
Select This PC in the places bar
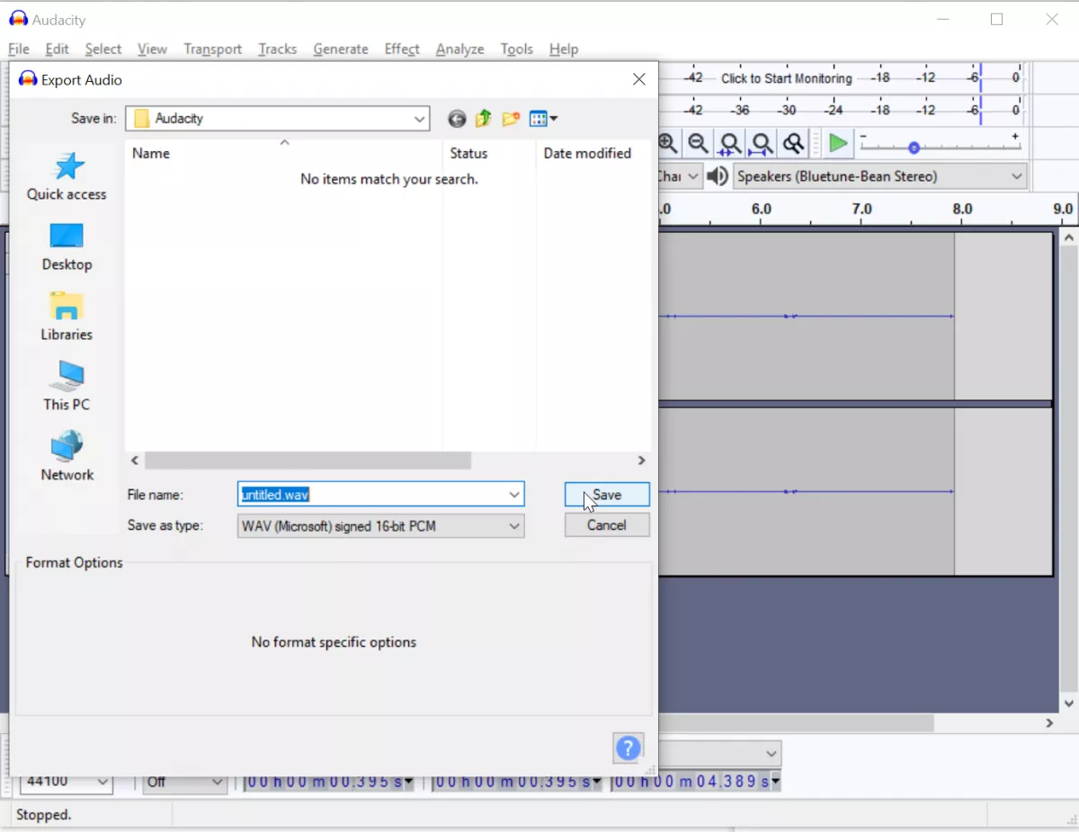point(67,387)
